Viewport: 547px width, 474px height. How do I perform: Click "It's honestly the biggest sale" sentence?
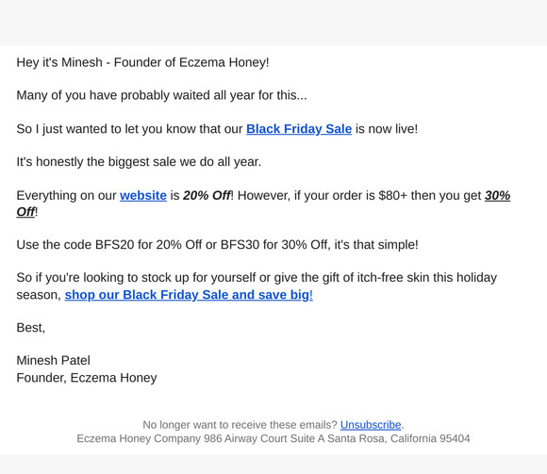[139, 162]
